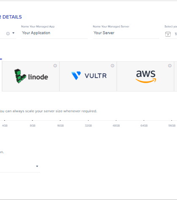The width and height of the screenshot is (177, 200).
Task: Set server size slider to 32GB
Action: (x=88, y=121)
